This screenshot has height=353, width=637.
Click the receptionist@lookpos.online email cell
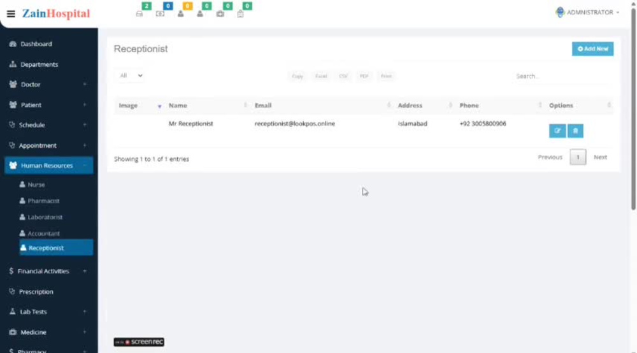click(294, 124)
